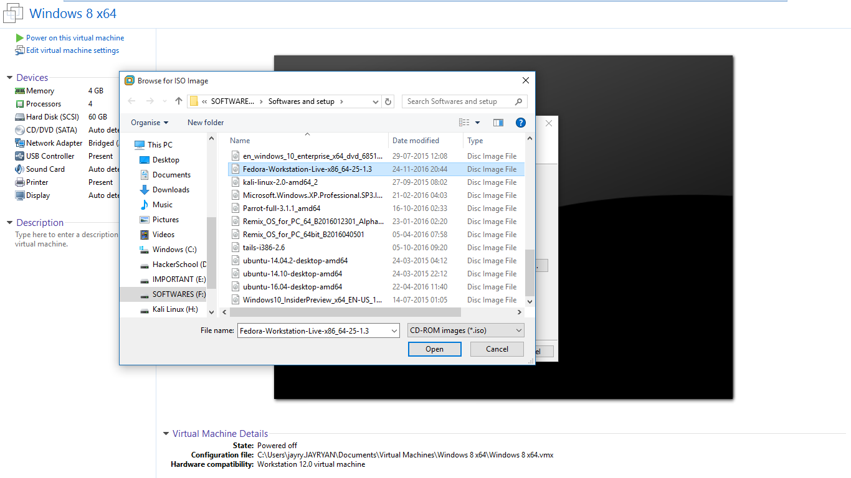This screenshot has width=851, height=478.
Task: Click the New folder button
Action: (x=206, y=123)
